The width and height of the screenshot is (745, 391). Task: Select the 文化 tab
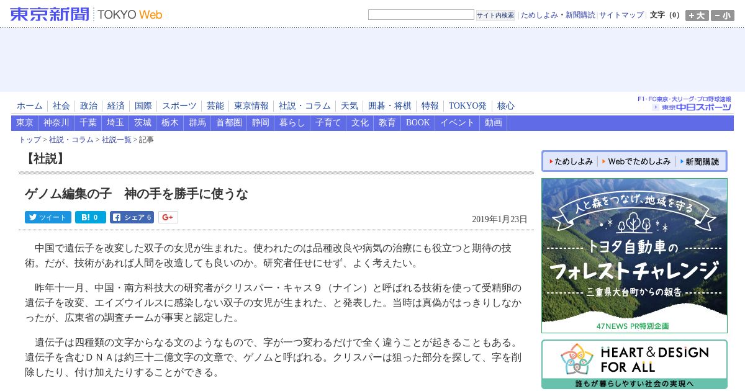click(360, 123)
